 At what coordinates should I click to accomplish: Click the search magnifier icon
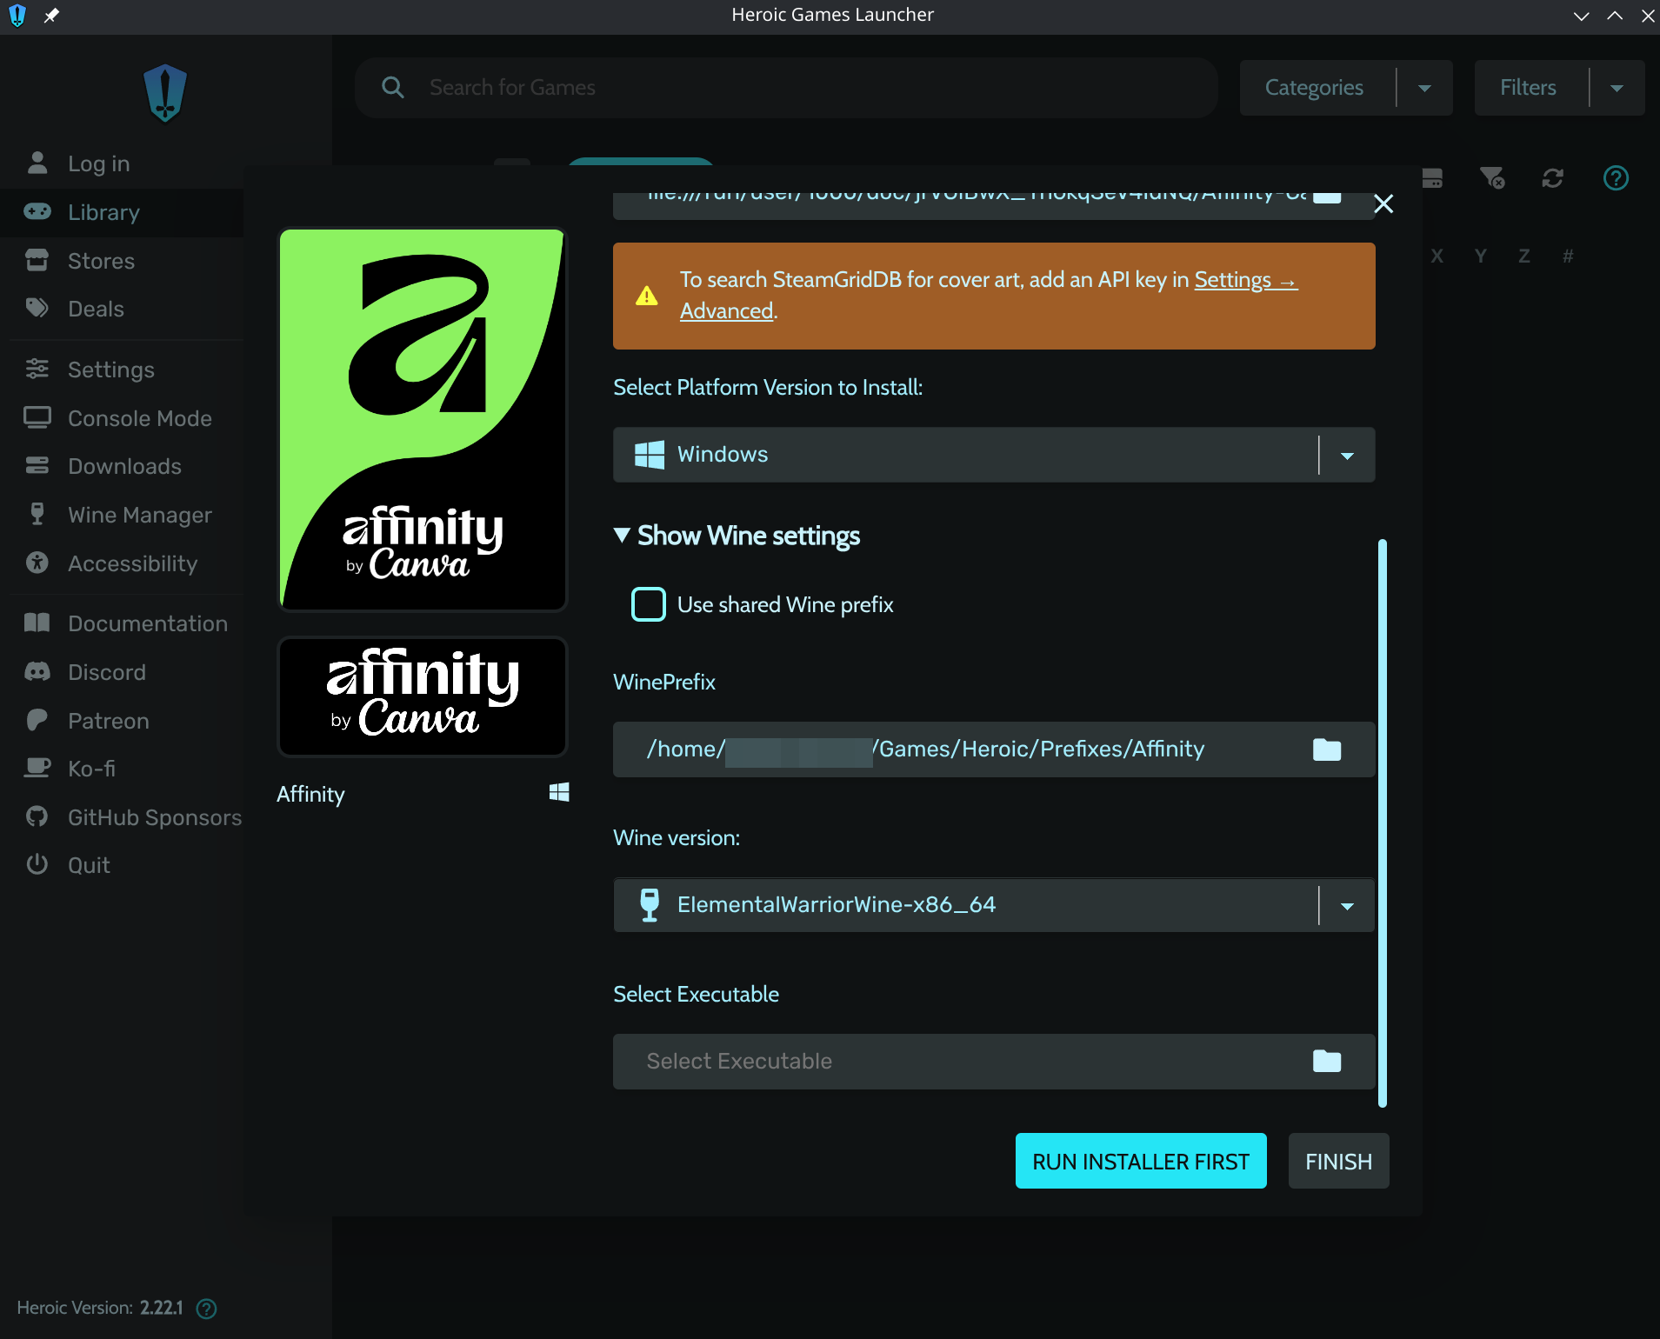tap(393, 87)
